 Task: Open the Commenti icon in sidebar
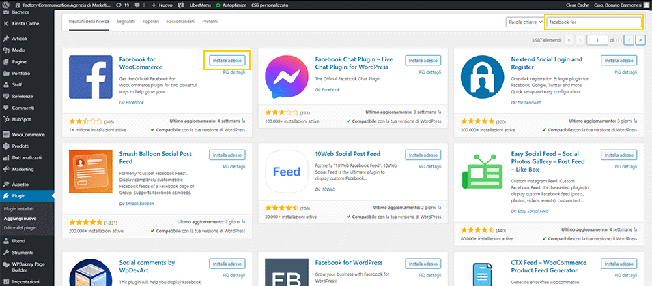click(x=6, y=108)
